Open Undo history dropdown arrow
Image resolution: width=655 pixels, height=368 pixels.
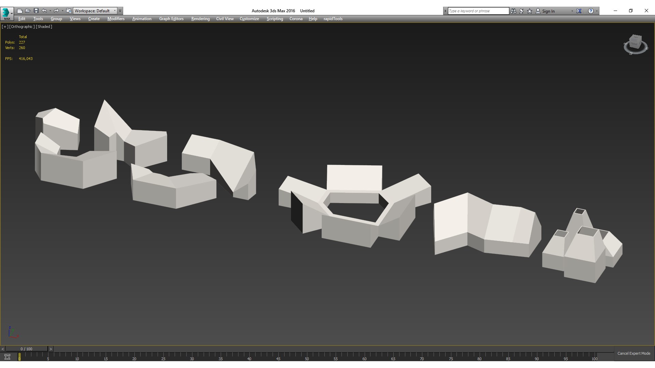50,11
